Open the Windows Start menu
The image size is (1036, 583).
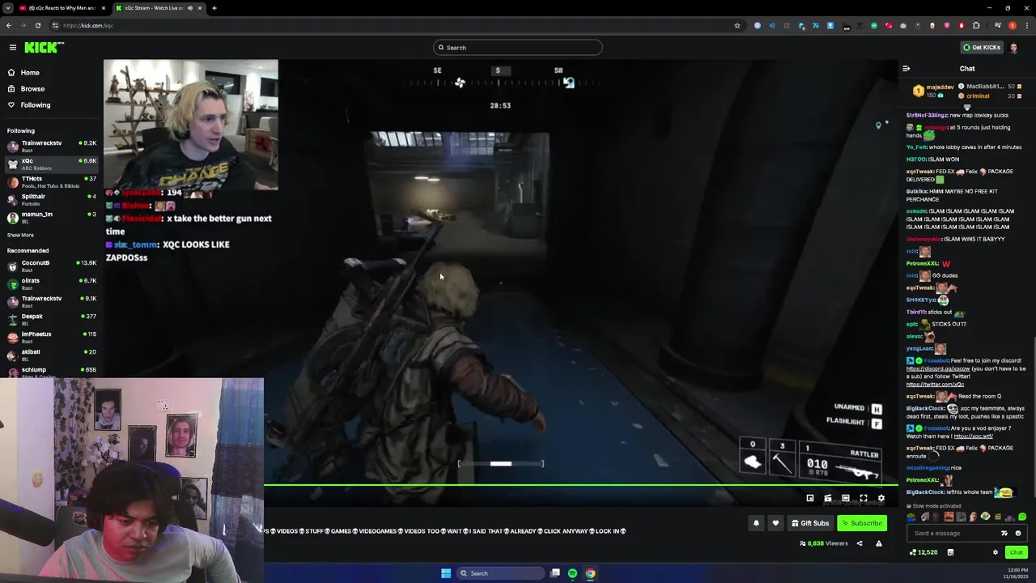click(x=446, y=573)
